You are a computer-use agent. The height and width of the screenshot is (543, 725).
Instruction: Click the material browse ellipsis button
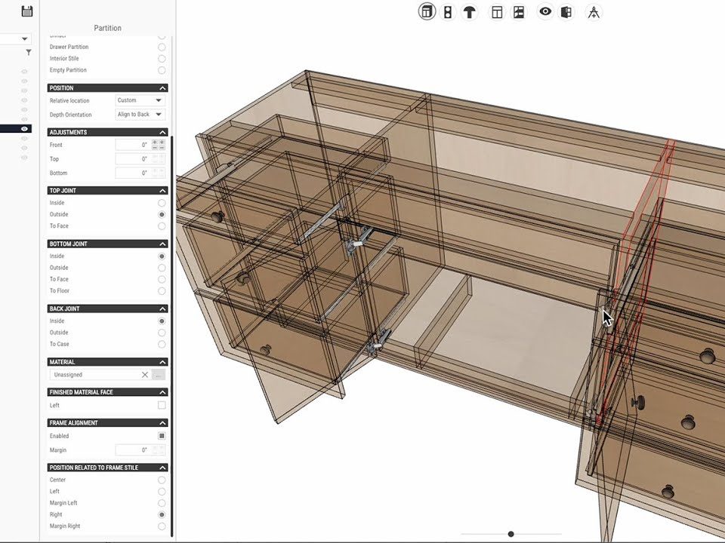tap(158, 375)
